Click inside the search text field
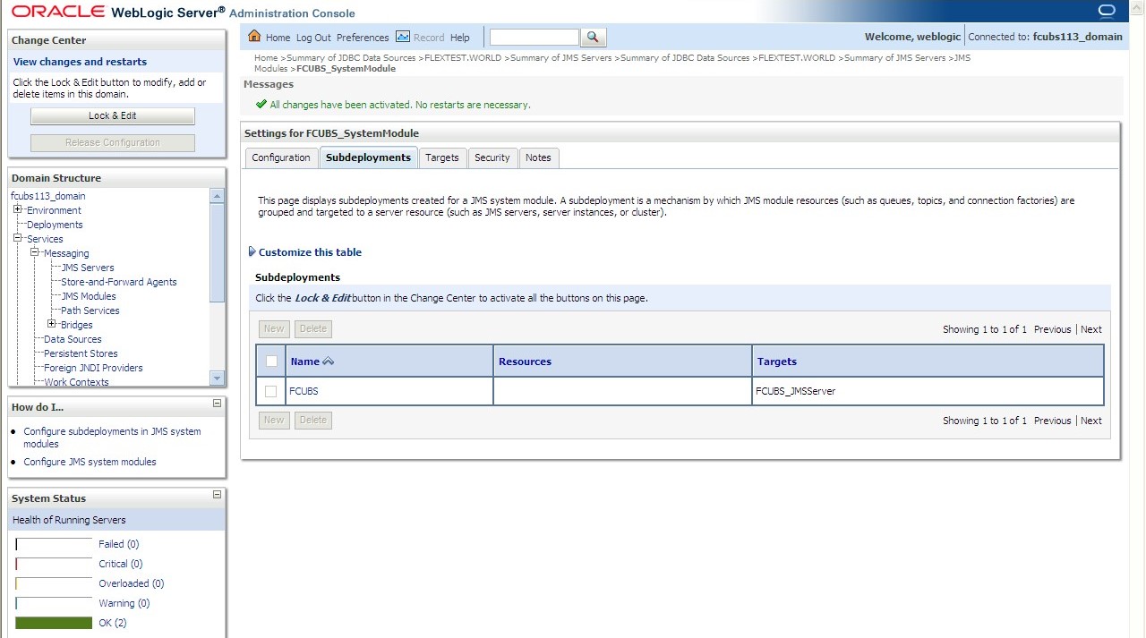The width and height of the screenshot is (1146, 638). pos(534,38)
